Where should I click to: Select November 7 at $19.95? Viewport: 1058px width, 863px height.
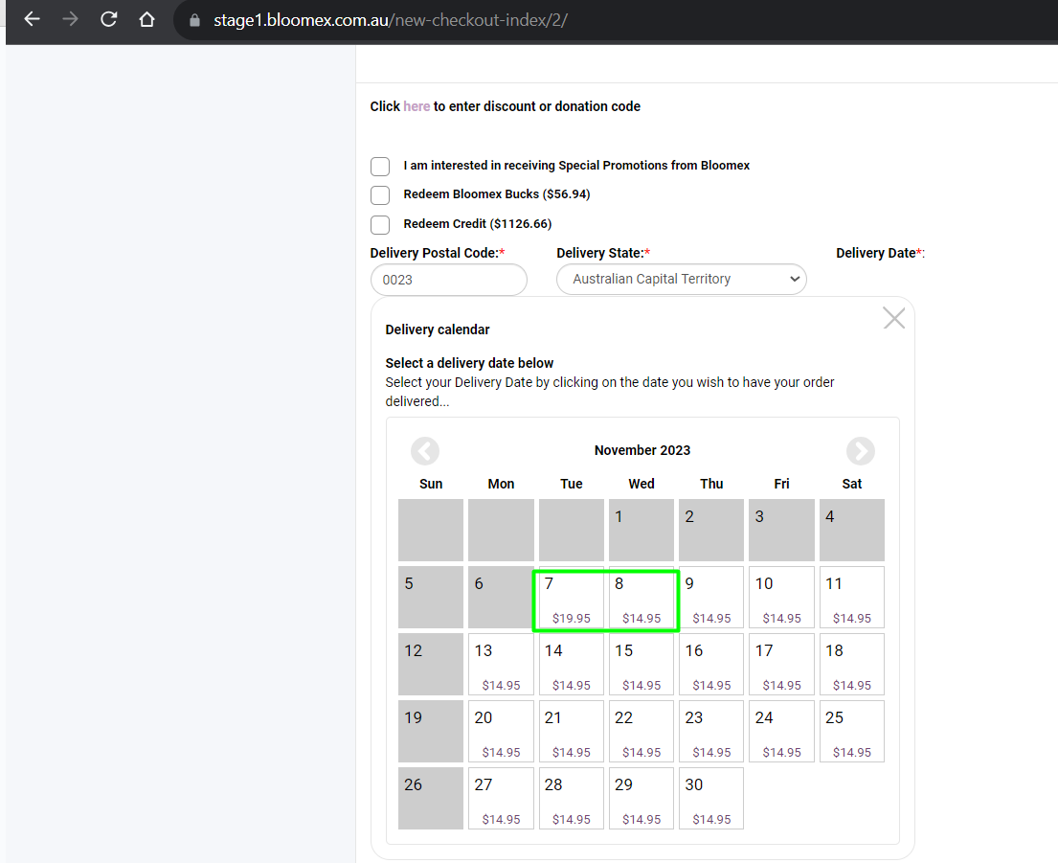point(571,597)
